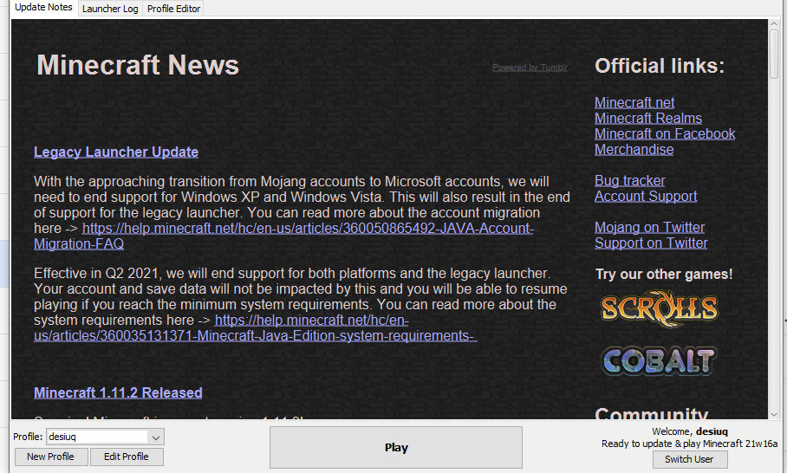Click the Try our other games heading
Image resolution: width=787 pixels, height=473 pixels.
click(664, 275)
